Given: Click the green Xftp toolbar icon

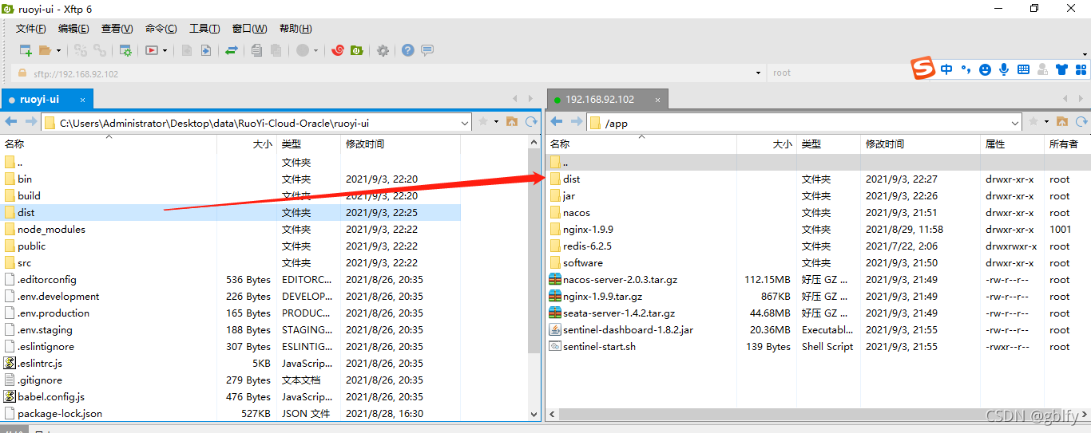Looking at the screenshot, I should pyautogui.click(x=357, y=50).
